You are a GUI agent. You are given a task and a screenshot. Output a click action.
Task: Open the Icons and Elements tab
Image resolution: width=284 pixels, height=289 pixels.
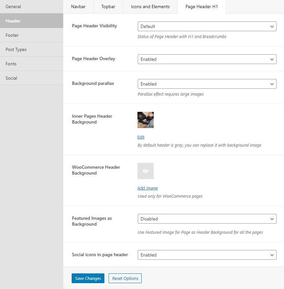(x=150, y=7)
